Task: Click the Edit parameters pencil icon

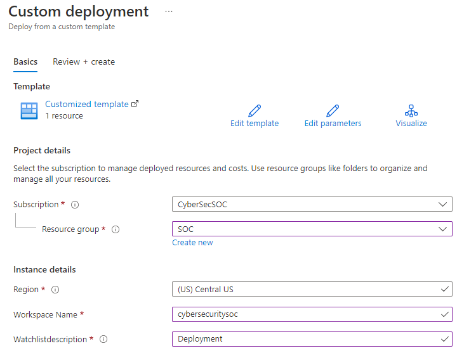Action: pyautogui.click(x=333, y=110)
